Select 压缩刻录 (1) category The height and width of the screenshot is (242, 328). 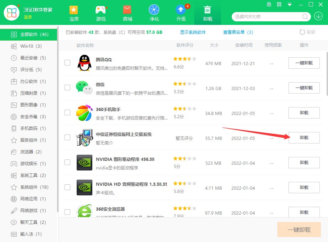29,93
